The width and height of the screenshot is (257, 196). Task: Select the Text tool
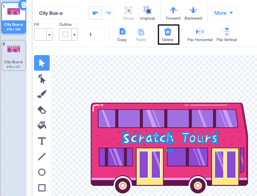pyautogui.click(x=42, y=141)
